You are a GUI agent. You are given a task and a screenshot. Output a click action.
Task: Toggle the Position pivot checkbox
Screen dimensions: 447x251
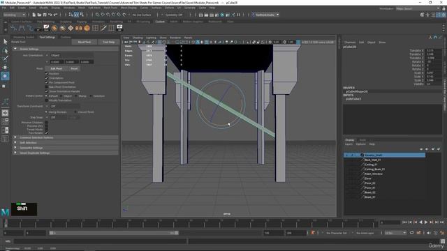tap(47, 74)
